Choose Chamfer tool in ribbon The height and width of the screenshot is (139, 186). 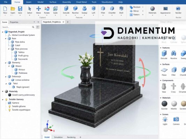click(112, 9)
